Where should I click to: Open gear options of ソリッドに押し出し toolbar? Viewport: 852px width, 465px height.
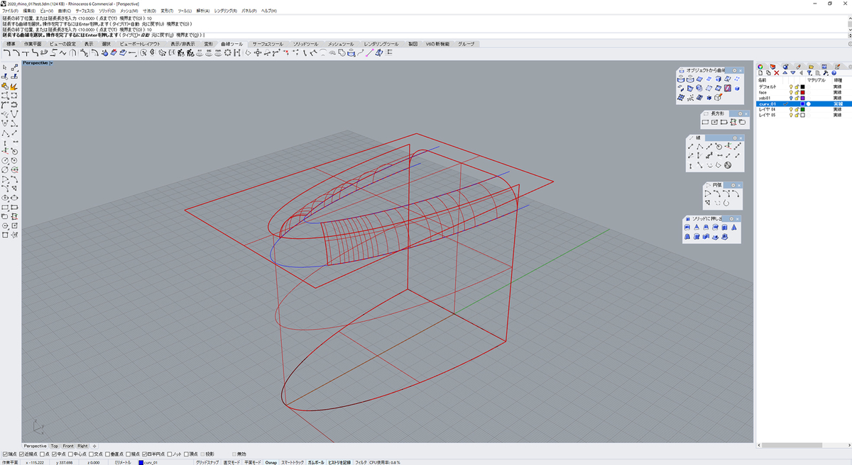tap(731, 218)
